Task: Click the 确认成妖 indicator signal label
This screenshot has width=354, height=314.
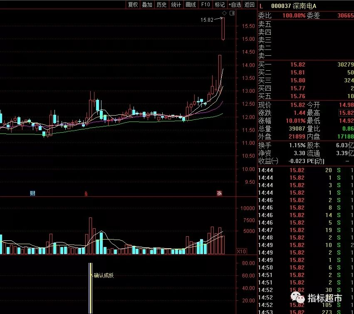Action: coord(103,275)
